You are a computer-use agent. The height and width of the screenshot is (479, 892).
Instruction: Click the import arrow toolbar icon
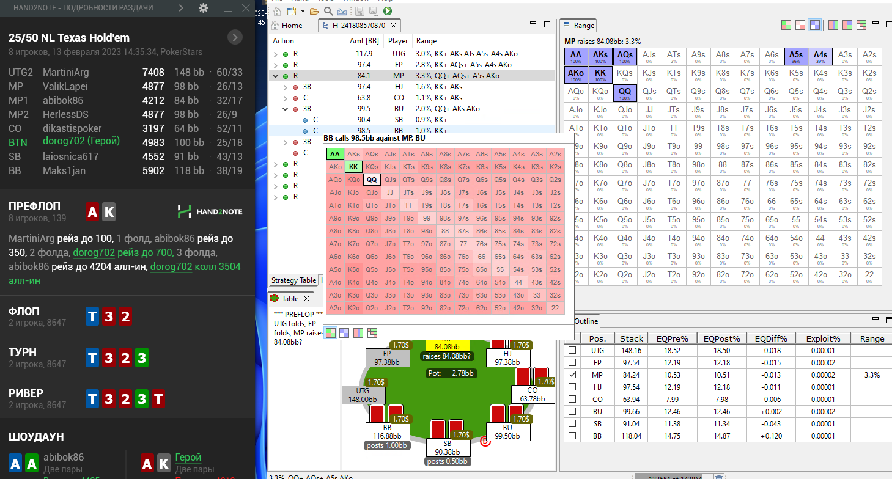coord(342,11)
